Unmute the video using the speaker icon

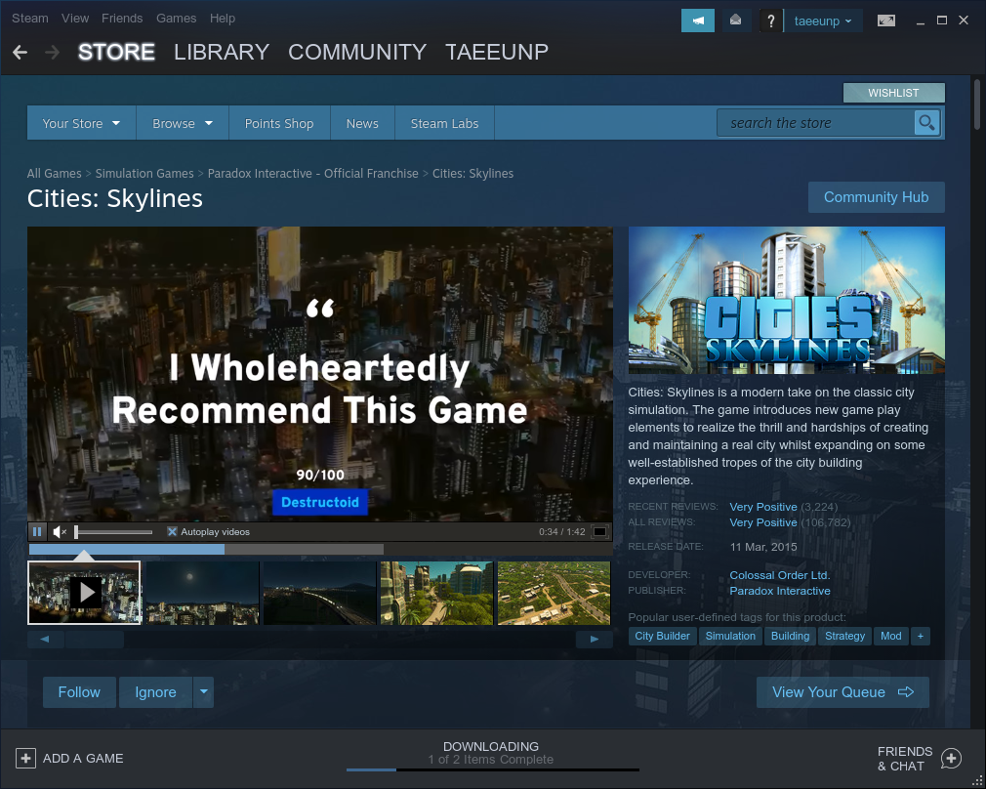(x=60, y=532)
